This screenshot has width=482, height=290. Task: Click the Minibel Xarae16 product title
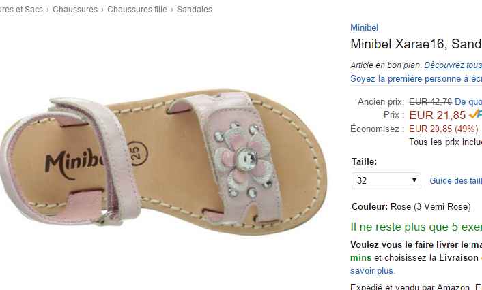coord(416,44)
